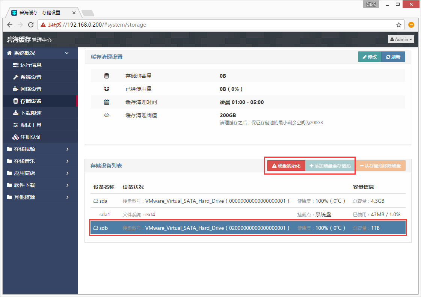Bookmark page with the star icon
The width and height of the screenshot is (421, 297).
point(398,25)
